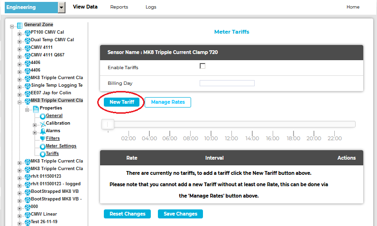377x226 pixels.
Task: Click the PT100 CMW Cal sensor icon
Action: click(x=28, y=33)
